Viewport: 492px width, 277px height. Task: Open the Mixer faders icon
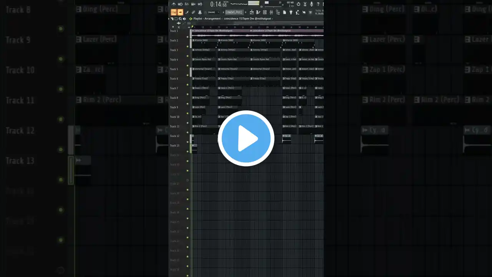coord(271,12)
